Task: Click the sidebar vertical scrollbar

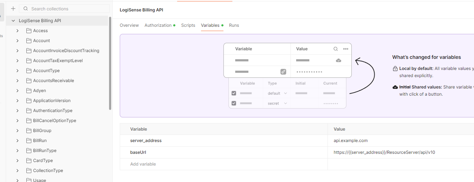Action: pyautogui.click(x=110, y=63)
